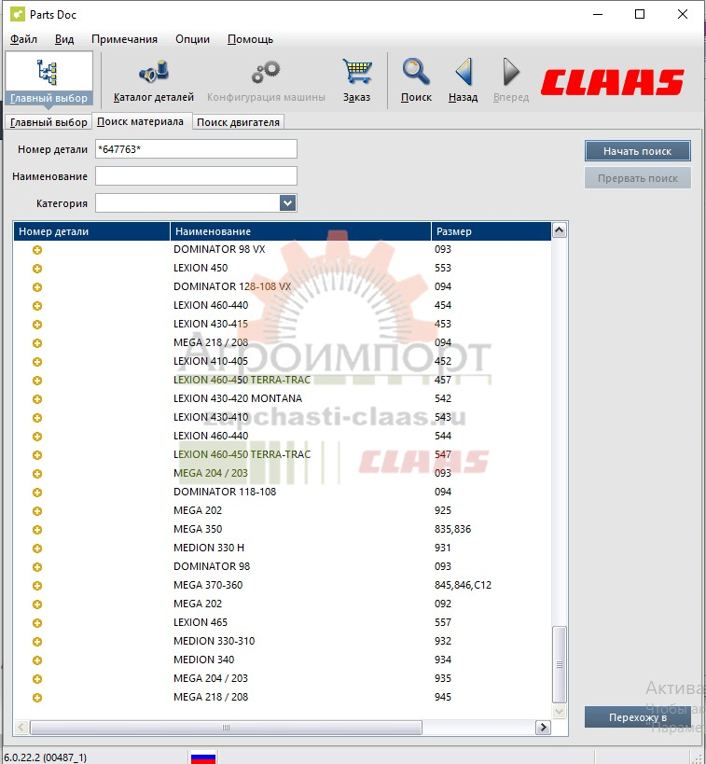Sort by Номер детали column header
Image resolution: width=706 pixels, height=764 pixels.
click(x=91, y=231)
